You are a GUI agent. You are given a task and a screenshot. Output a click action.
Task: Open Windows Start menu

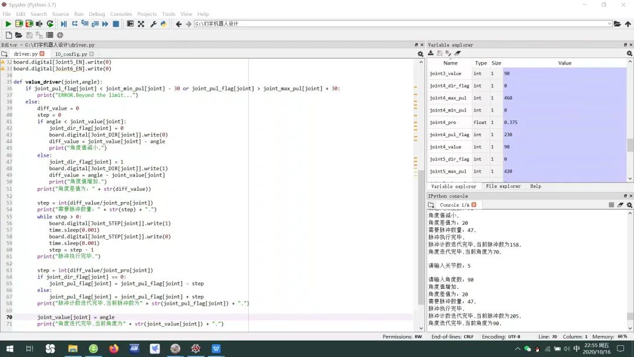point(10,349)
